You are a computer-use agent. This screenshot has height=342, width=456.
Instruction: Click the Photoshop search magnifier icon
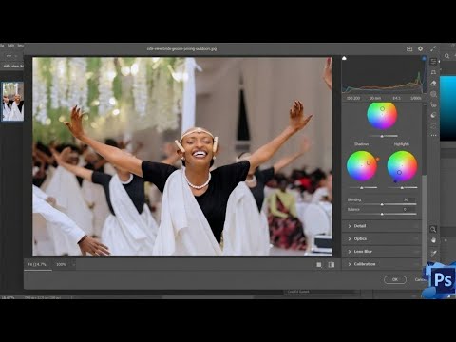pyautogui.click(x=446, y=56)
